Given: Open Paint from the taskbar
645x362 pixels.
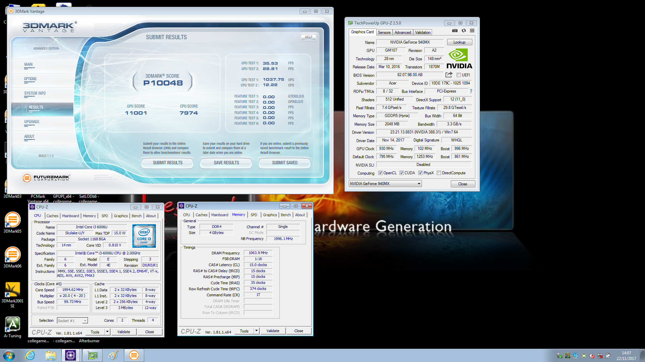Looking at the screenshot, I should tap(113, 355).
